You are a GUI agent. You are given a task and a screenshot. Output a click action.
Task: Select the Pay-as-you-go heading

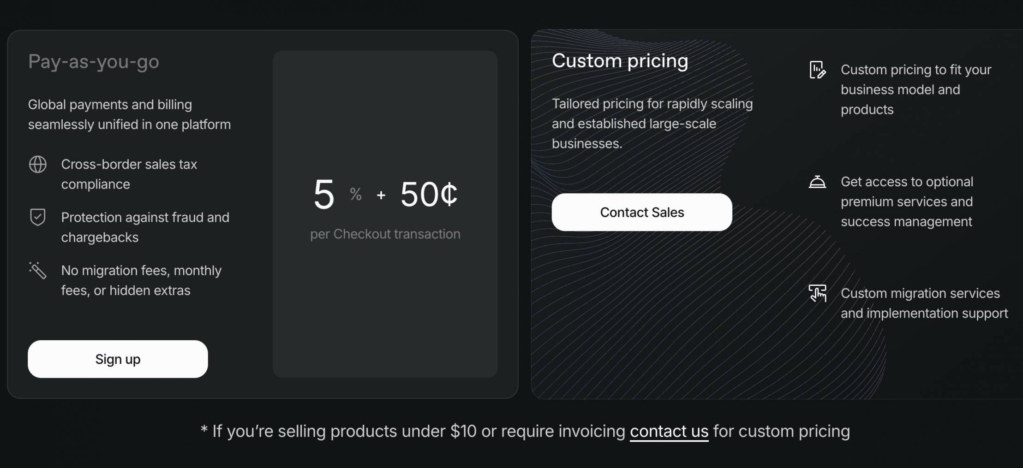click(94, 61)
